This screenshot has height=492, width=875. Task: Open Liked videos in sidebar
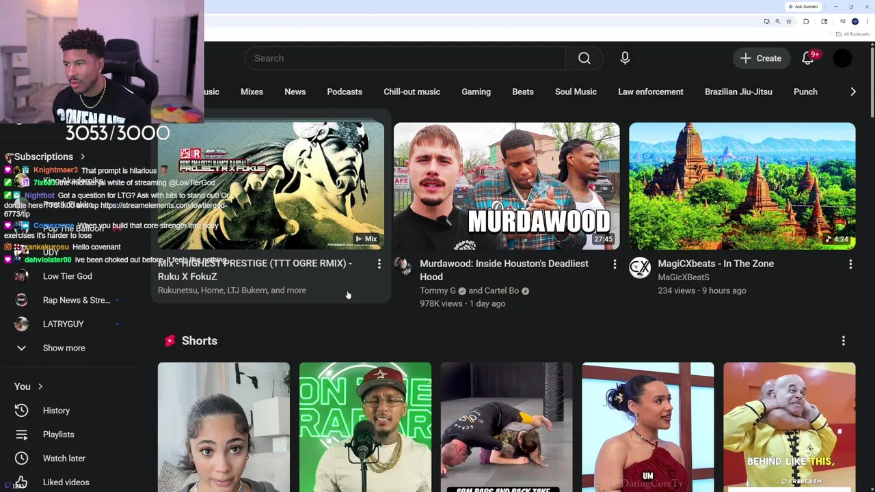[66, 482]
